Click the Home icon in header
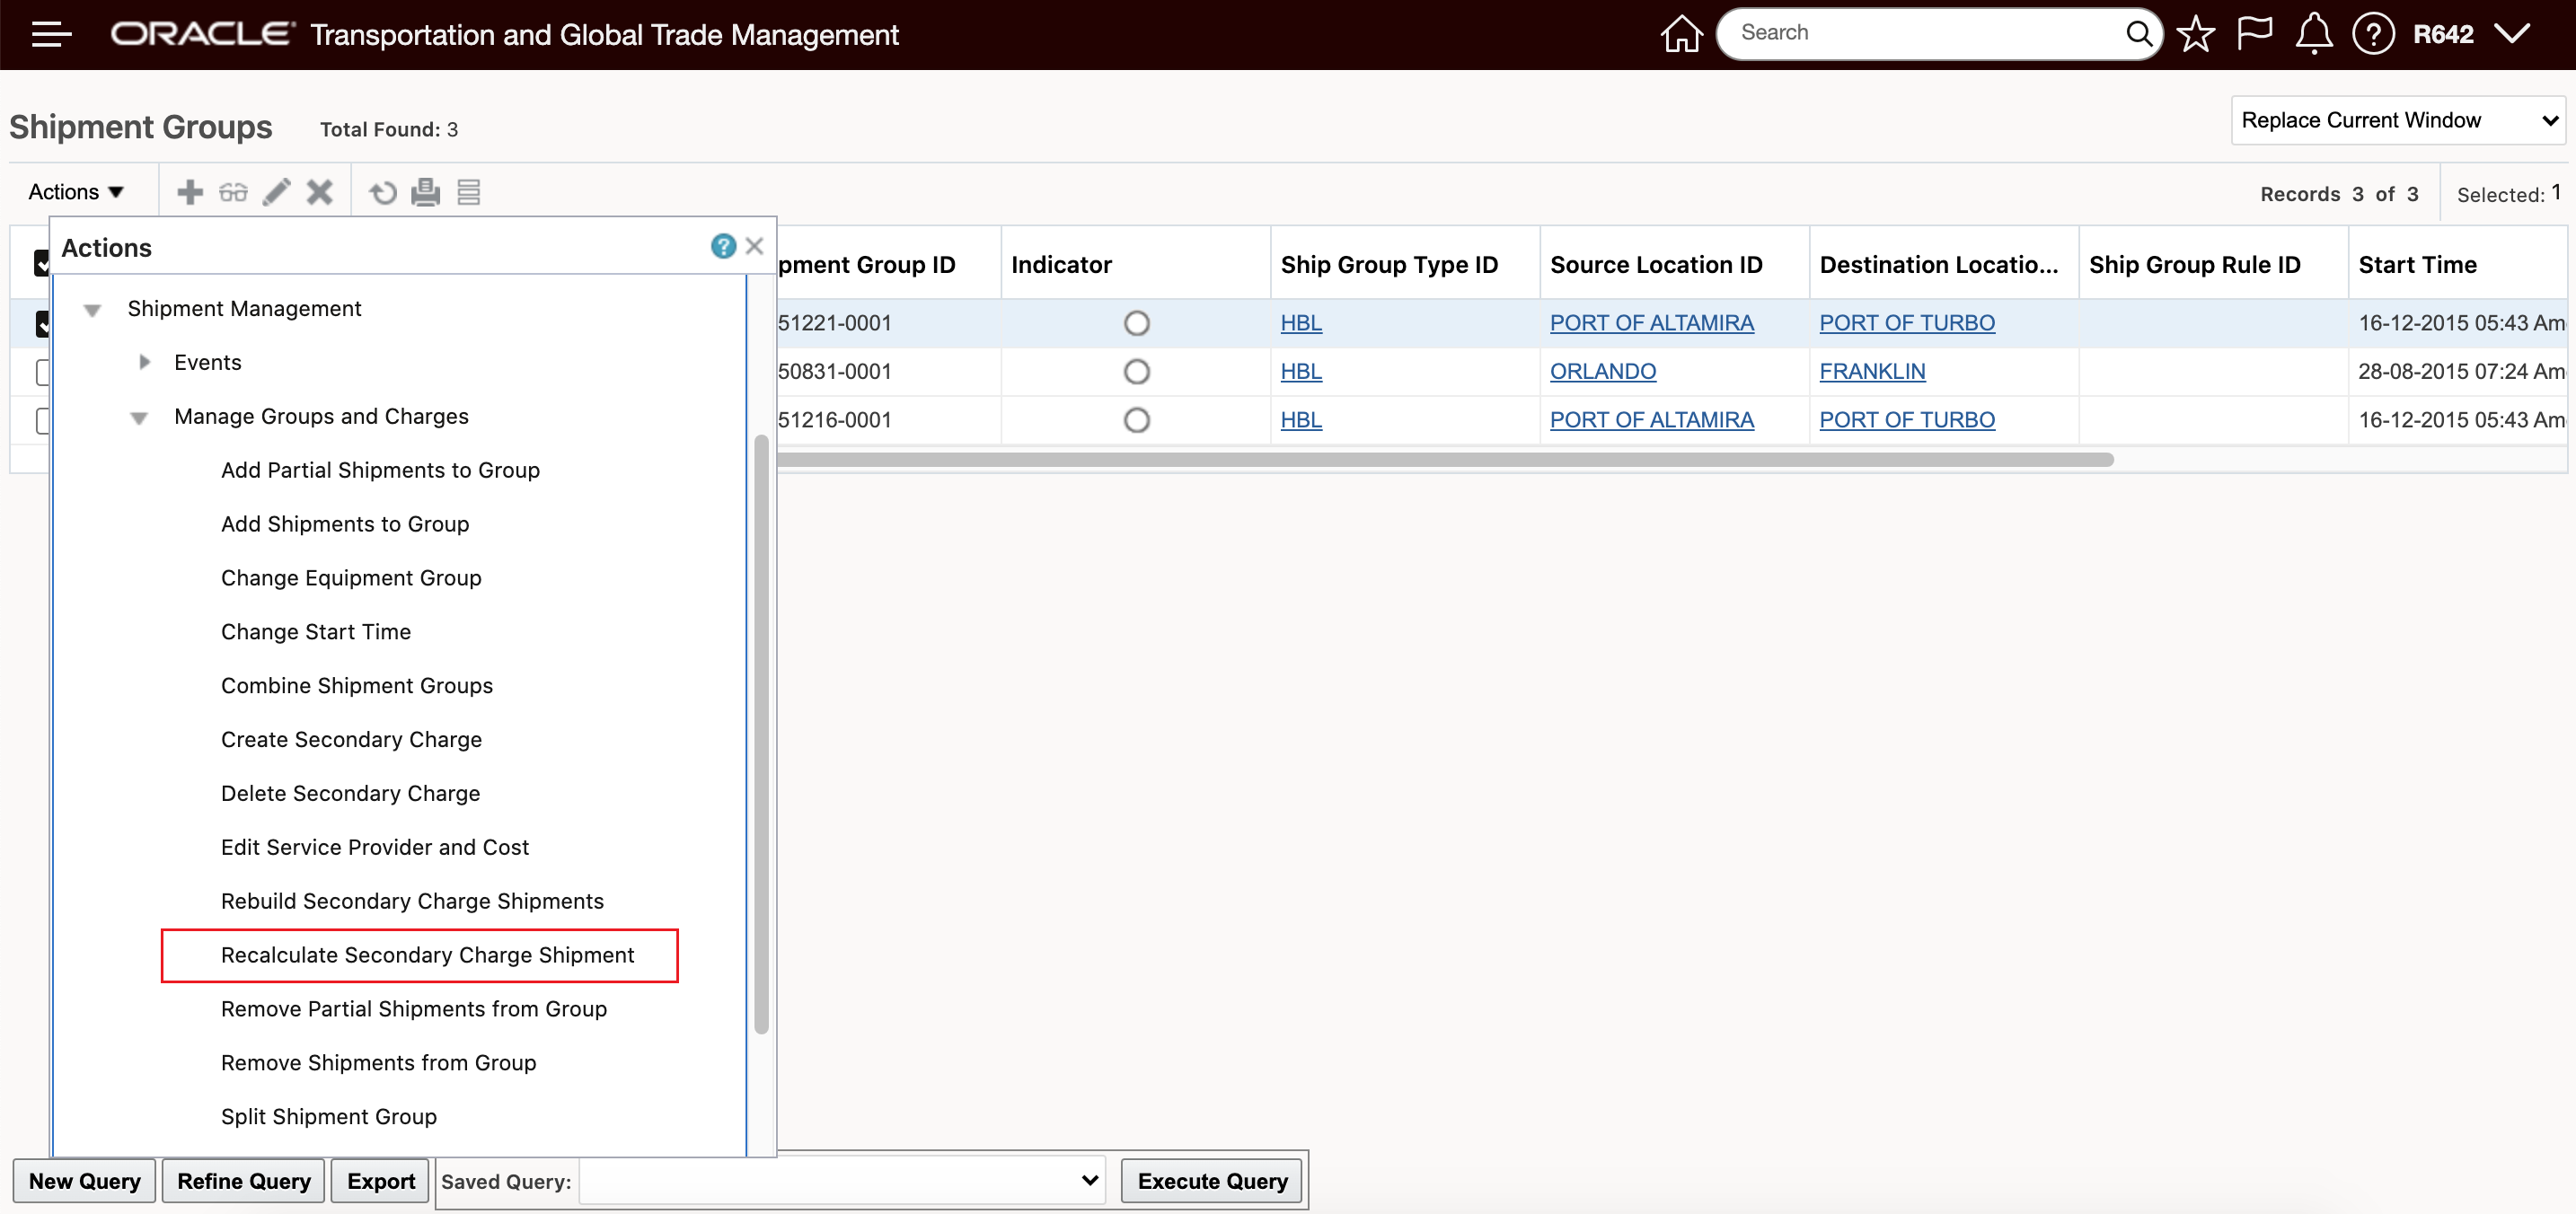This screenshot has width=2576, height=1214. 1681,34
